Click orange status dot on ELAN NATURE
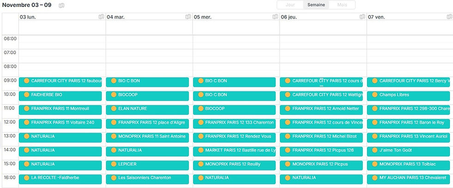Screen dimensions: 453x188 tap(114, 109)
